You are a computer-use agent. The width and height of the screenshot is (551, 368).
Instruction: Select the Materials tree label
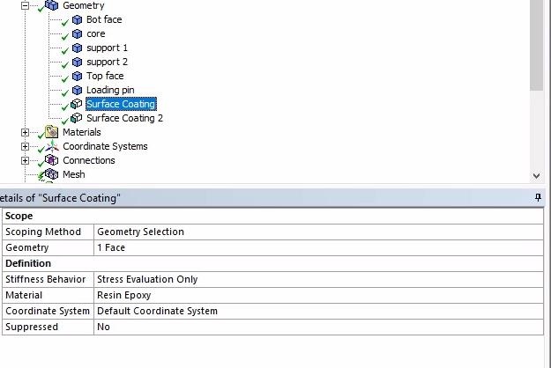pos(81,132)
